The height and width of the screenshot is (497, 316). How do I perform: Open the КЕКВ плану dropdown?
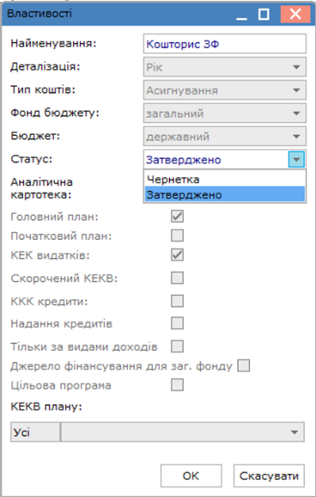pyautogui.click(x=182, y=432)
